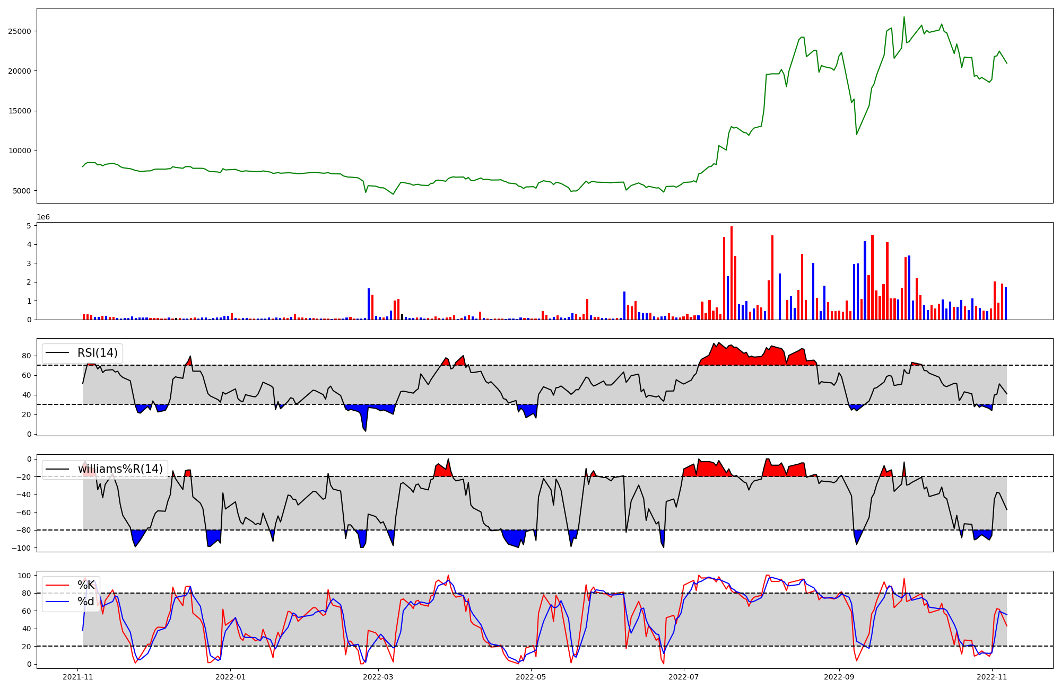The height and width of the screenshot is (689, 1061).
Task: Click the williams%R(14) legend label
Action: [120, 469]
